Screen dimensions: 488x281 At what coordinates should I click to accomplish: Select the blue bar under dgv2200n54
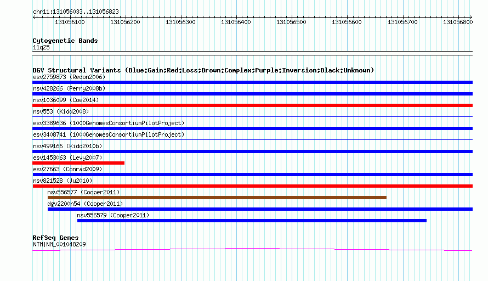coord(260,209)
